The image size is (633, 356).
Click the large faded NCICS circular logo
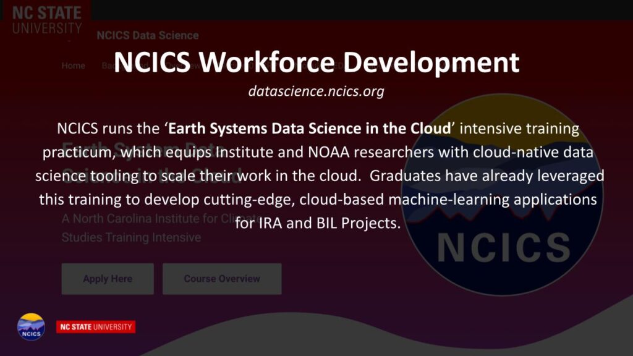tap(502, 195)
